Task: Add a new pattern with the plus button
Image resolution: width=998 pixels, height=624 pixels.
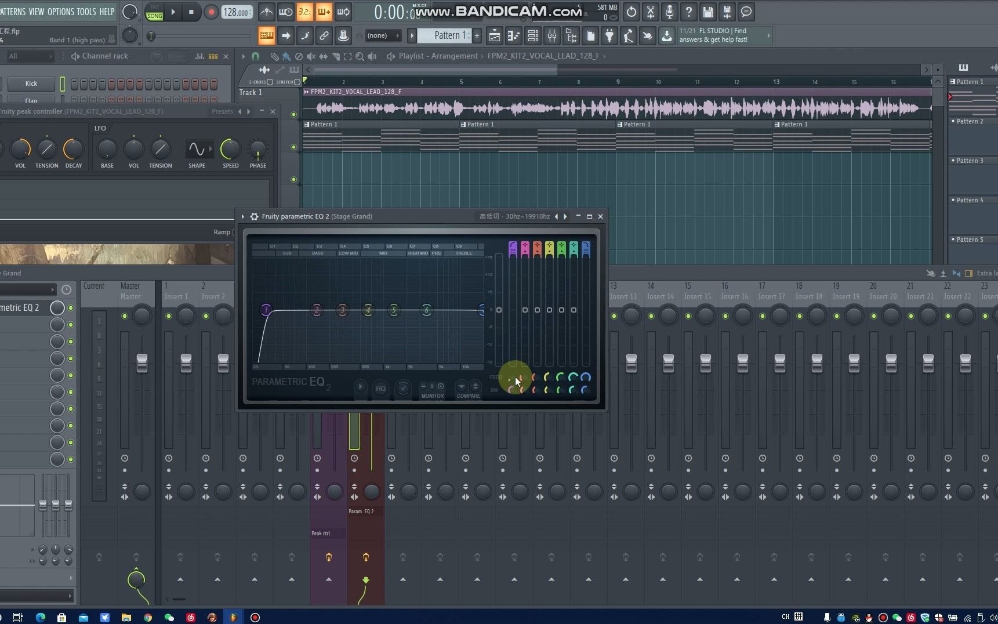Action: coord(477,36)
